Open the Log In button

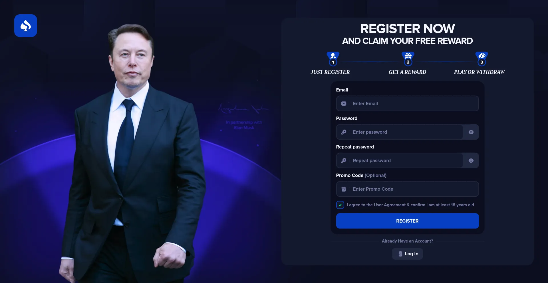[x=407, y=254]
